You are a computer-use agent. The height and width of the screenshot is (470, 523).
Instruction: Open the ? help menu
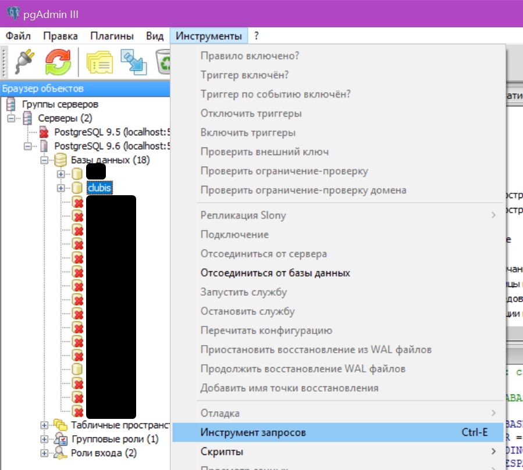pos(256,35)
